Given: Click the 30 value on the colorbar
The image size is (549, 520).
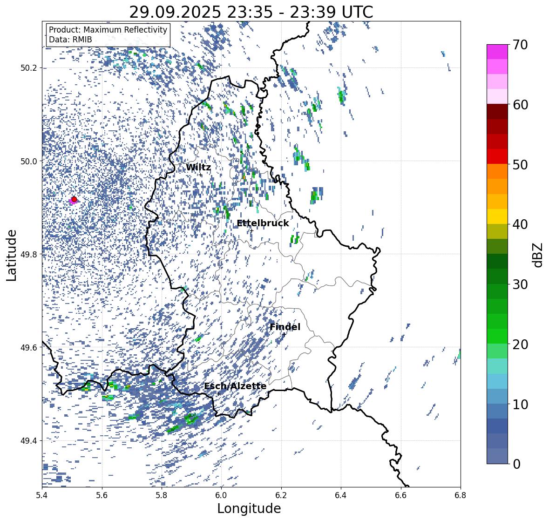Looking at the screenshot, I should click(x=520, y=284).
